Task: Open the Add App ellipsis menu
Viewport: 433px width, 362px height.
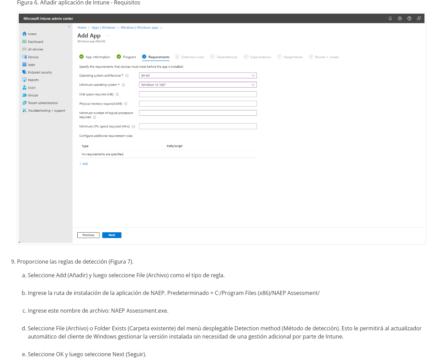Action: coord(108,36)
